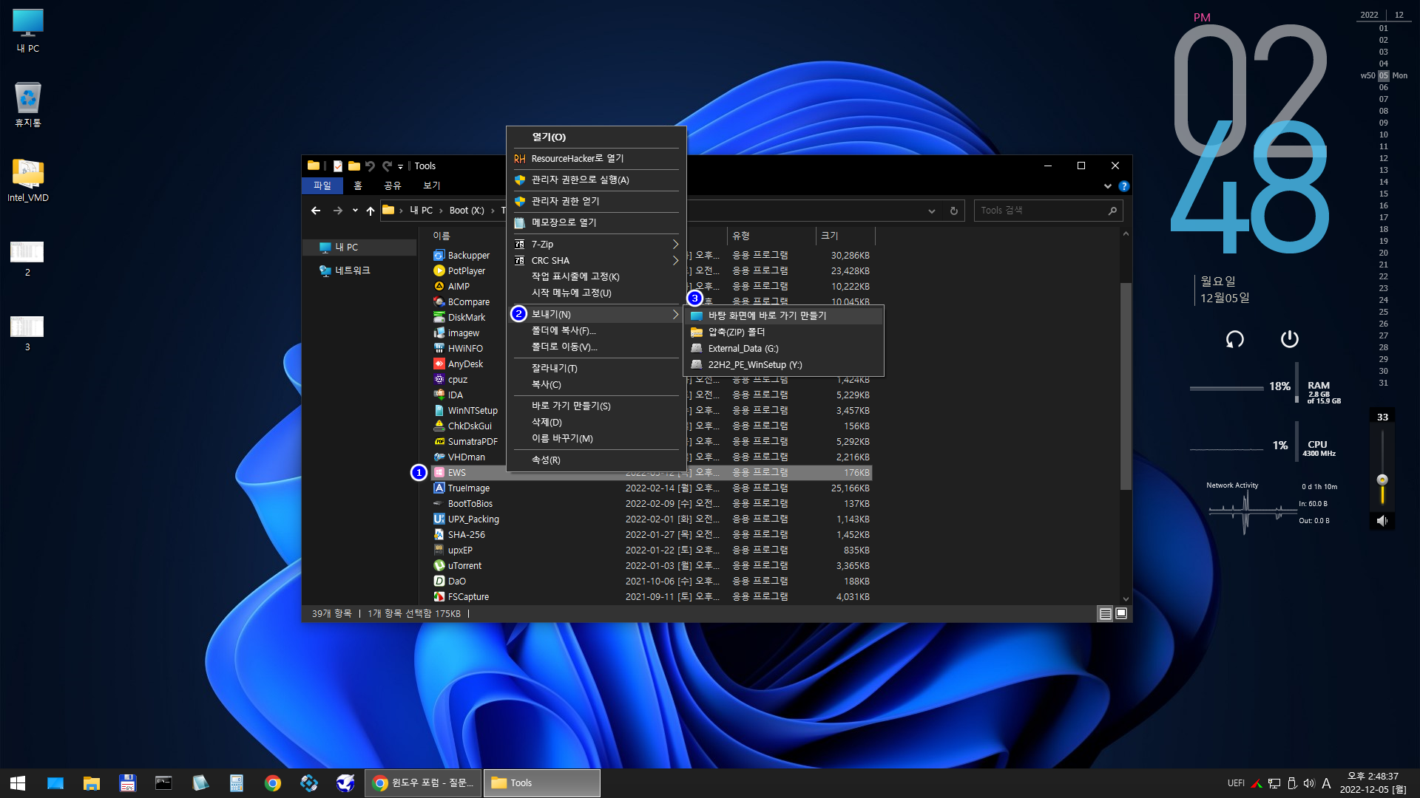Viewport: 1420px width, 798px height.
Task: Select the cpuz file icon
Action: 439,380
